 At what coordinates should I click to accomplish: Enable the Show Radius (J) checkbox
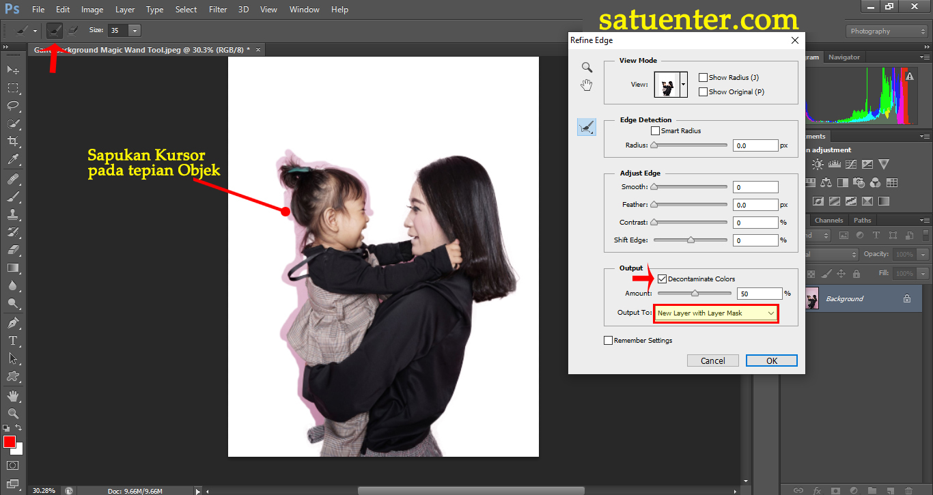point(704,78)
